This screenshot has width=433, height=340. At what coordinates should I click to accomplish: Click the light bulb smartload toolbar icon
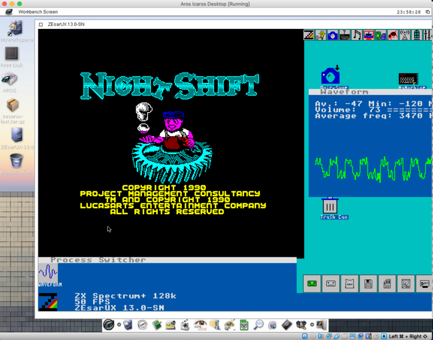pyautogui.click(x=321, y=35)
